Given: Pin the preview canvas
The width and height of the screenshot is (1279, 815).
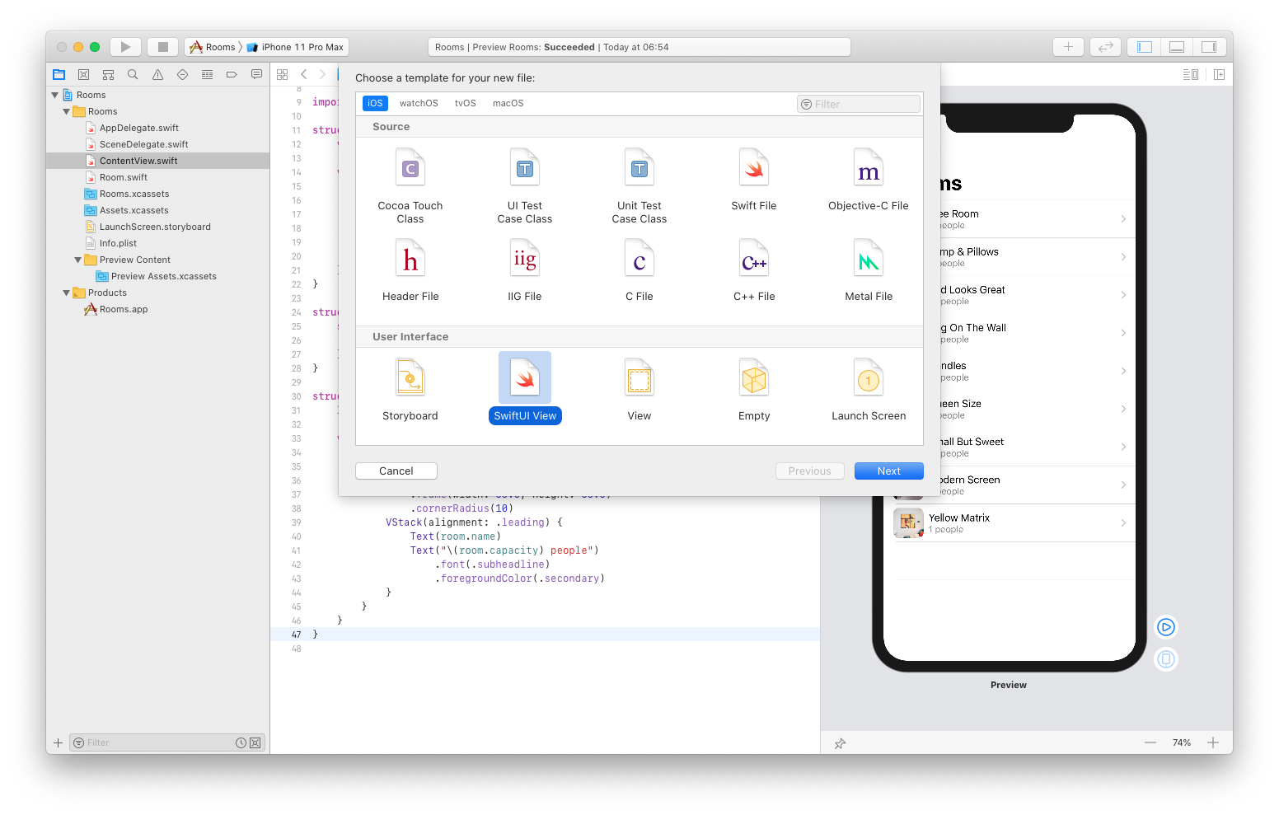Looking at the screenshot, I should click(840, 742).
